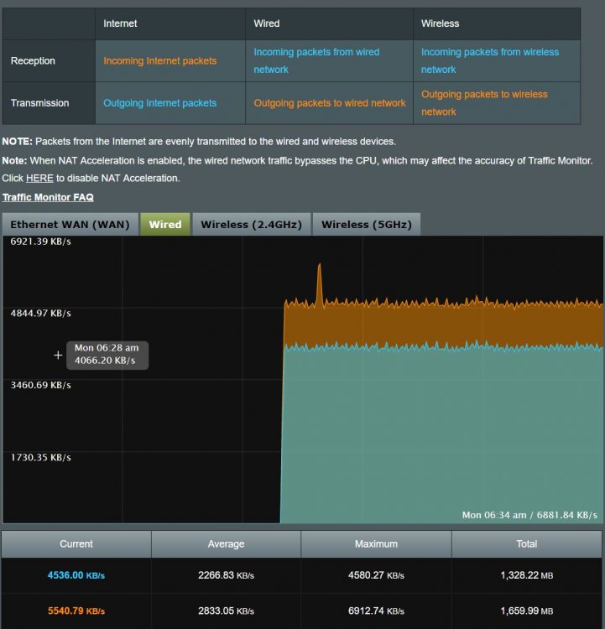Click the maximum value 6912.74 KB/s
Screen dimensions: 605x629
pos(376,611)
